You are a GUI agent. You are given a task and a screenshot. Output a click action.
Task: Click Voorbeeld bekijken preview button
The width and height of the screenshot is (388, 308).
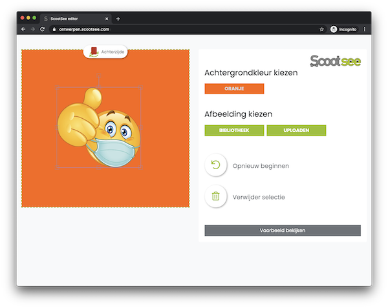(283, 231)
